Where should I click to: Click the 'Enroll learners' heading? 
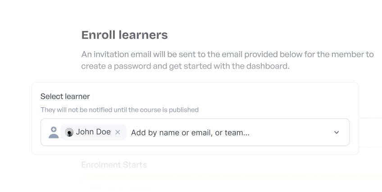click(124, 35)
